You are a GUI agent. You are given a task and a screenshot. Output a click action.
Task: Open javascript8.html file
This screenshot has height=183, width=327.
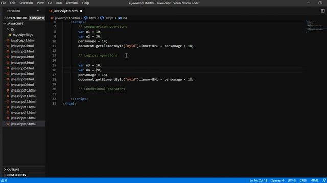(x=22, y=79)
